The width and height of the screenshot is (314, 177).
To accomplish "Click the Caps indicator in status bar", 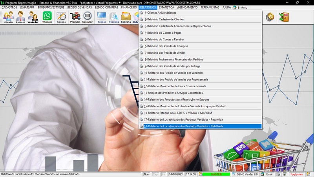I will 155,174.
